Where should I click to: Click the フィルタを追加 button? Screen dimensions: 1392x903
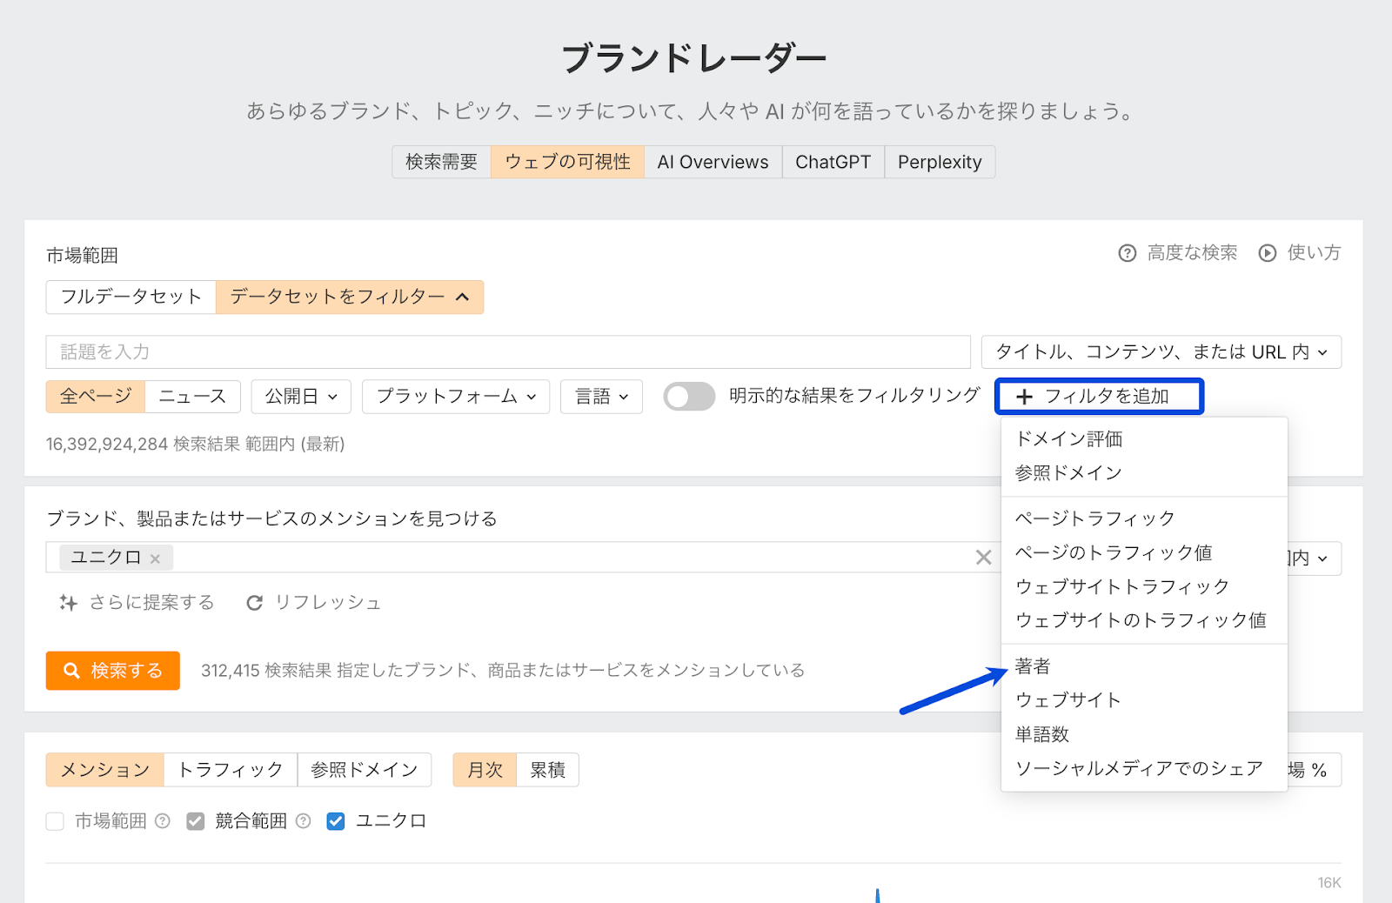[1099, 397]
